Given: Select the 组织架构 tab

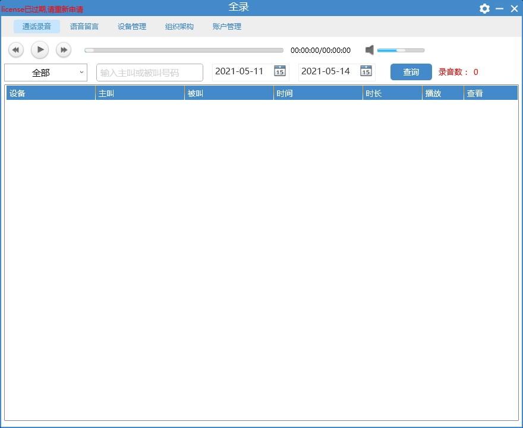Looking at the screenshot, I should point(179,26).
